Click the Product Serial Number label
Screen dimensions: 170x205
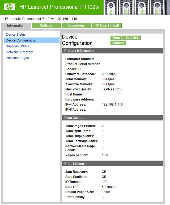83,64
